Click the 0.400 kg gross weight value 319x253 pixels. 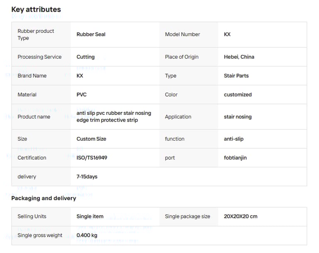(87, 236)
